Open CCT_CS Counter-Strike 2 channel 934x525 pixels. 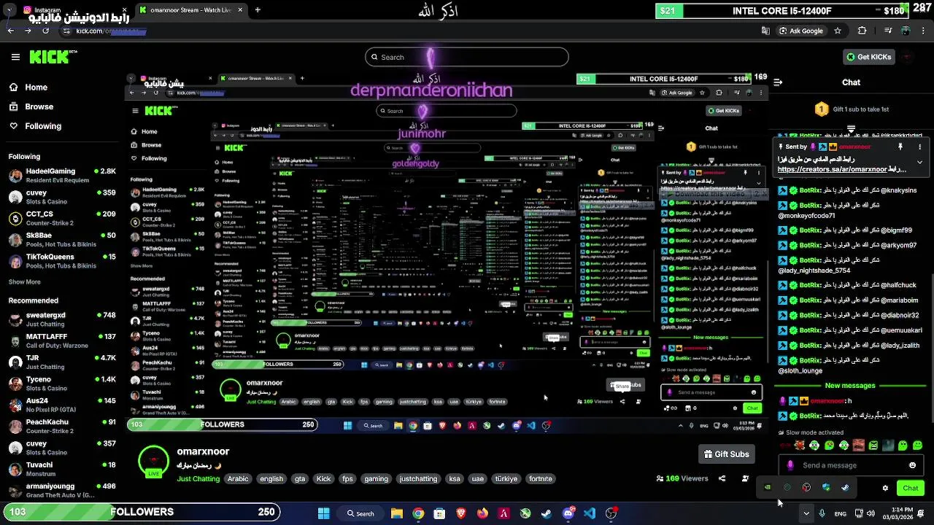62,218
